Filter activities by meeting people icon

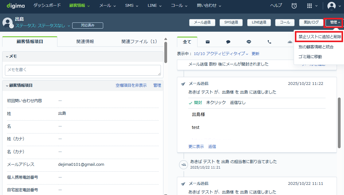[290, 42]
